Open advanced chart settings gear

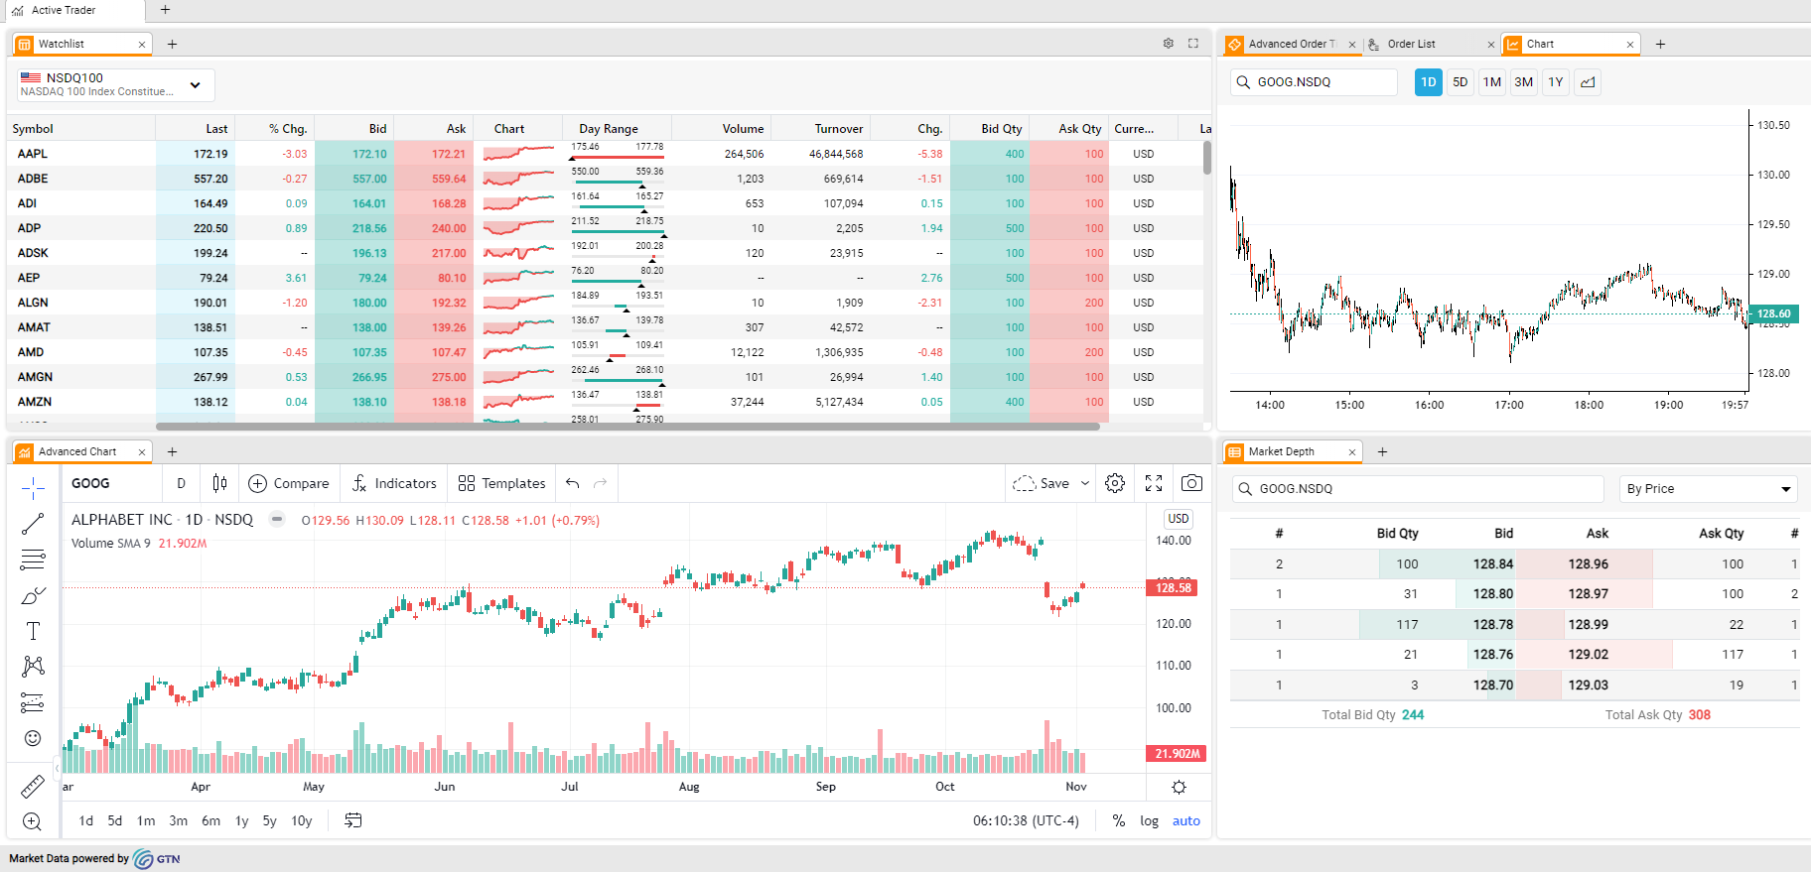pyautogui.click(x=1115, y=483)
